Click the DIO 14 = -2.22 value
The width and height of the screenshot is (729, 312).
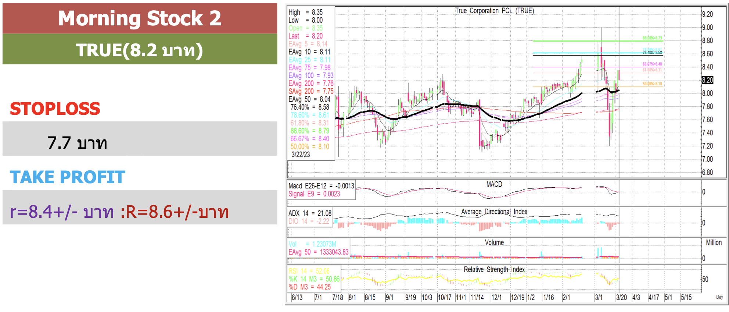pyautogui.click(x=309, y=221)
